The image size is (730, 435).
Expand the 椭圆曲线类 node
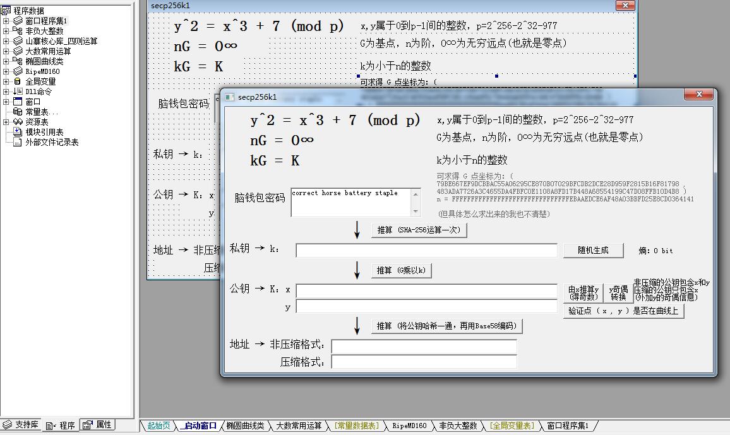(x=6, y=61)
